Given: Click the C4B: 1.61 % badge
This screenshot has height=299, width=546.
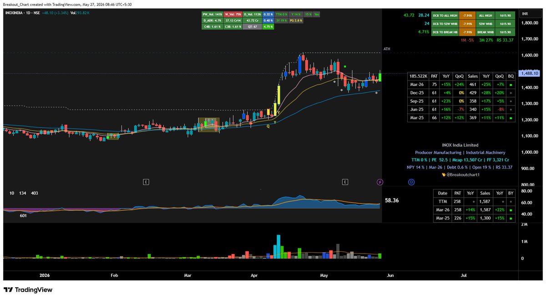Looking at the screenshot, I should coord(212,27).
